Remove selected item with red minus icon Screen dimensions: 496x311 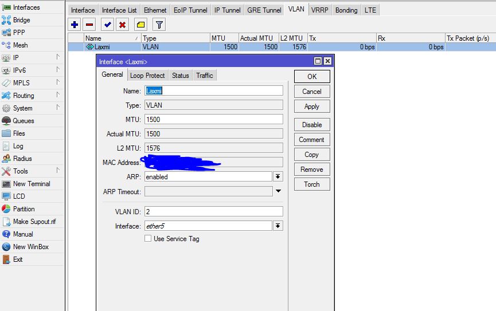89,25
